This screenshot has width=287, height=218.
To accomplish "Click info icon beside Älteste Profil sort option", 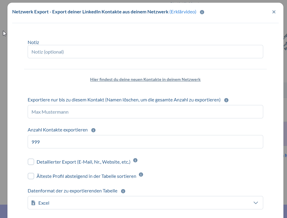I will [141, 175].
